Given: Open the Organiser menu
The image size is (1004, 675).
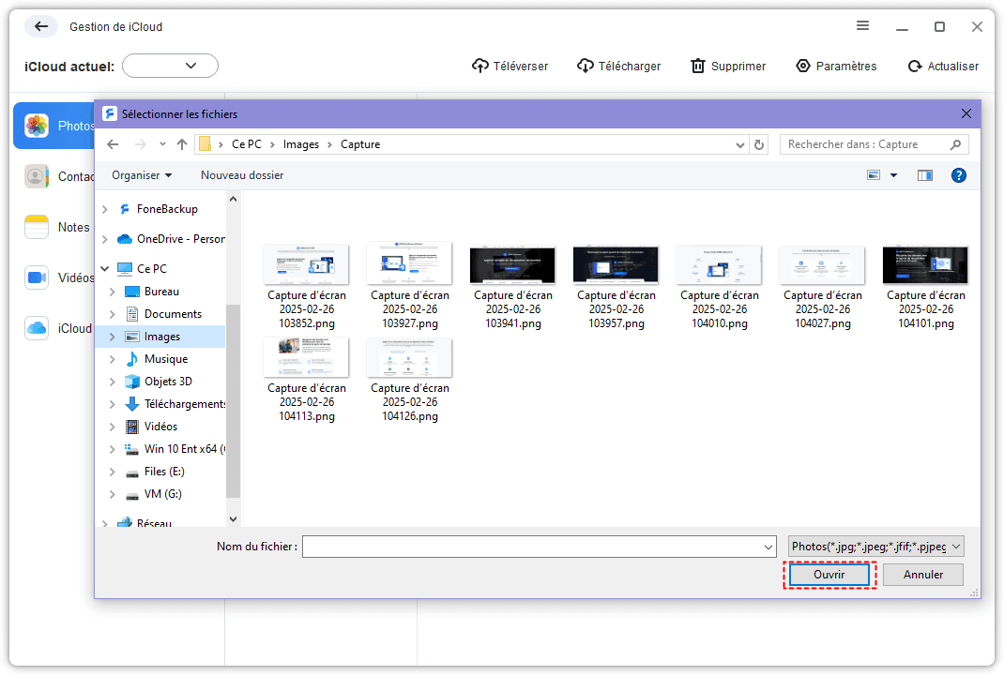Looking at the screenshot, I should (x=142, y=175).
